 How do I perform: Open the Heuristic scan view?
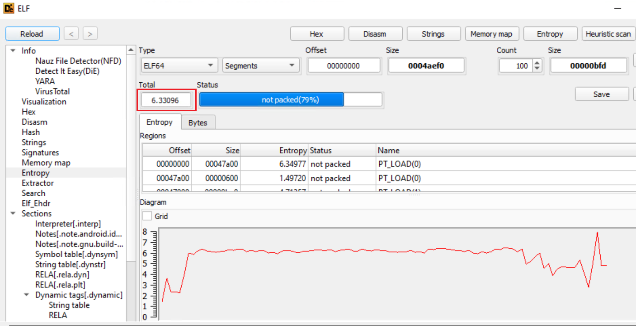[x=608, y=34]
